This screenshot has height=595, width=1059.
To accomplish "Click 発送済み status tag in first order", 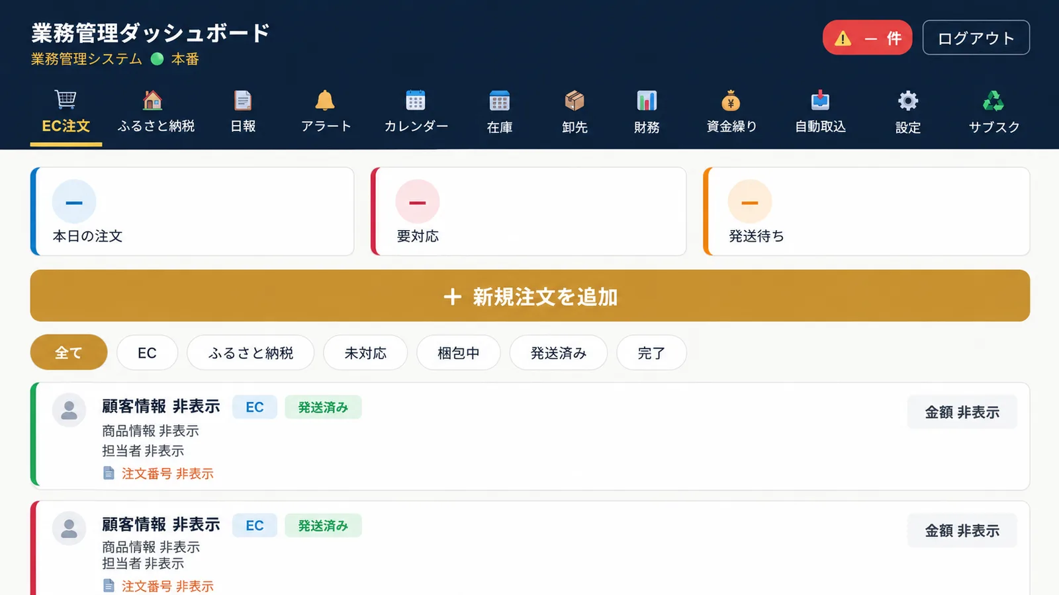I will (323, 407).
